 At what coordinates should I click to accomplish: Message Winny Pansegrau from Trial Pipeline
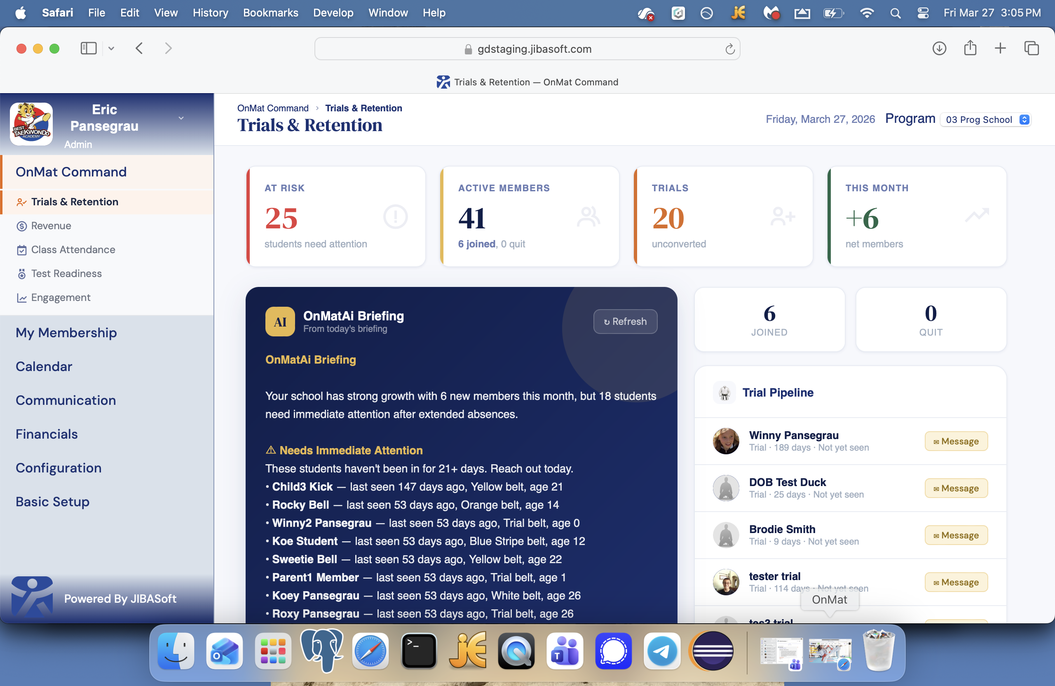[x=956, y=442]
